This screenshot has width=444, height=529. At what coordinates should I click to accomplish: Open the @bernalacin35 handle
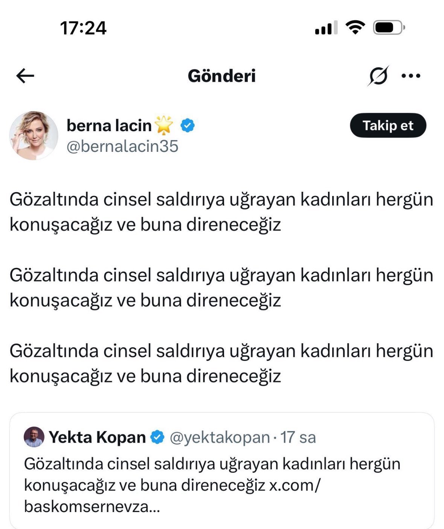[x=122, y=147]
